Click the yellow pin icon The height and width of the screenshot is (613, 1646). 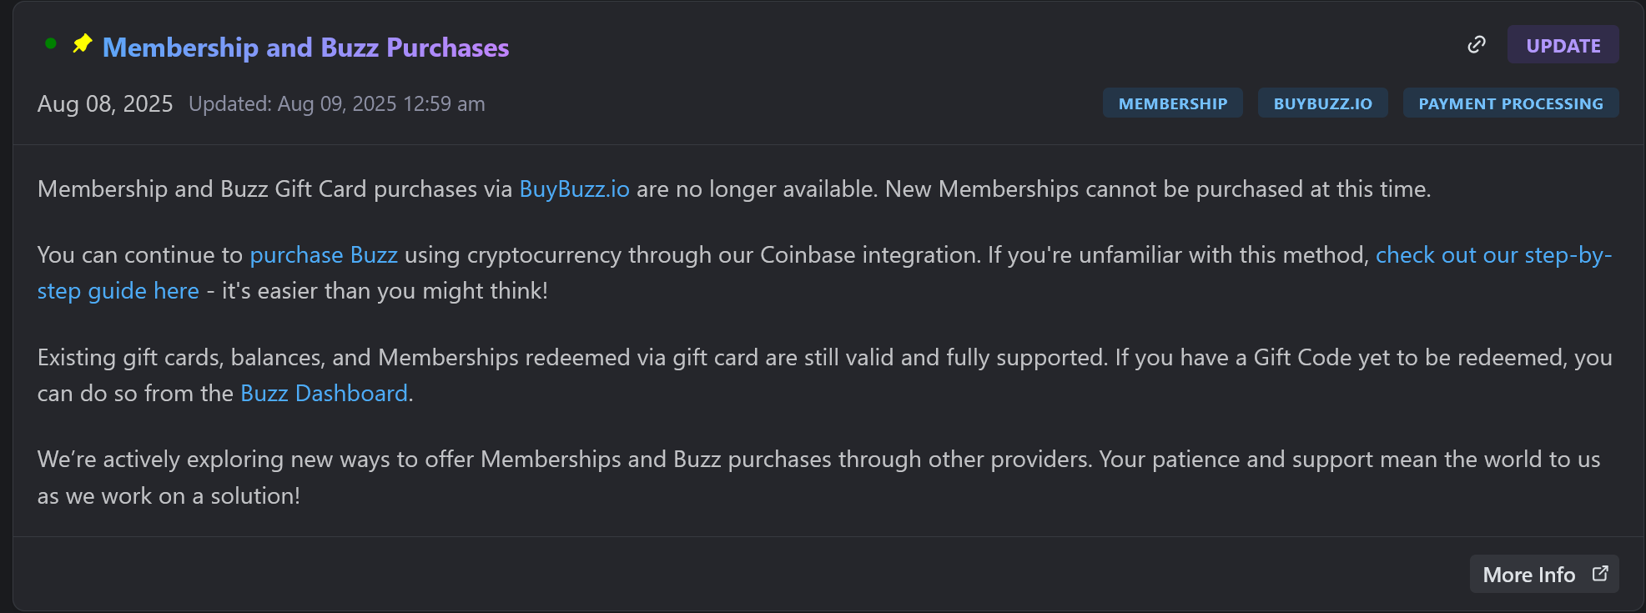point(82,43)
